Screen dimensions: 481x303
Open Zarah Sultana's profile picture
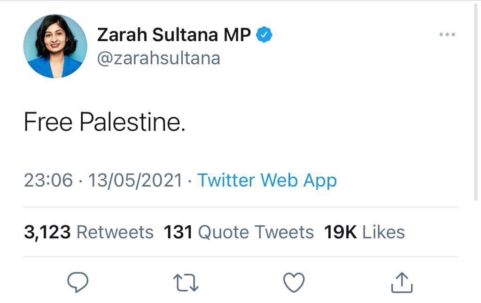(x=55, y=46)
